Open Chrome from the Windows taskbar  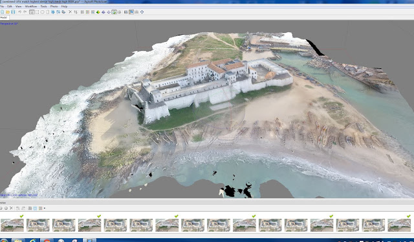pyautogui.click(x=47, y=241)
